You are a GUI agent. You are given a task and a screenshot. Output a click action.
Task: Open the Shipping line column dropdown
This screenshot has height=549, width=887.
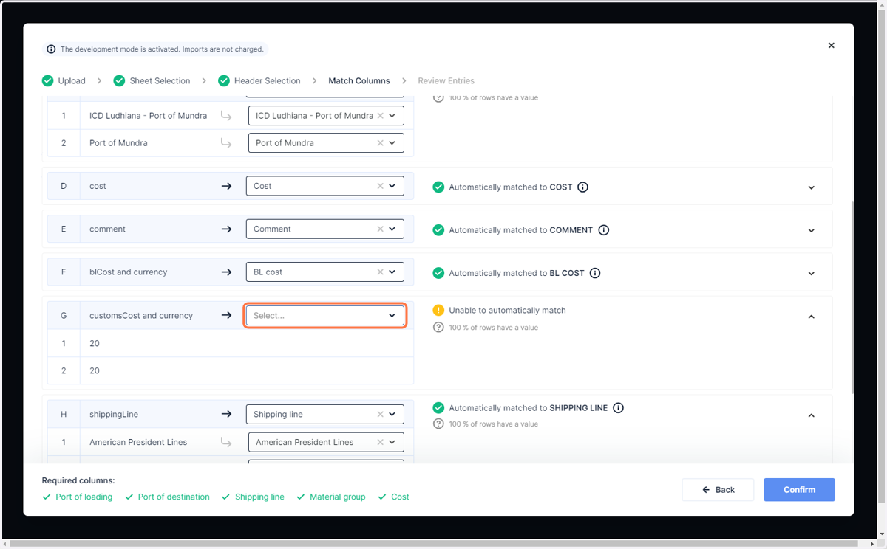[x=392, y=415]
